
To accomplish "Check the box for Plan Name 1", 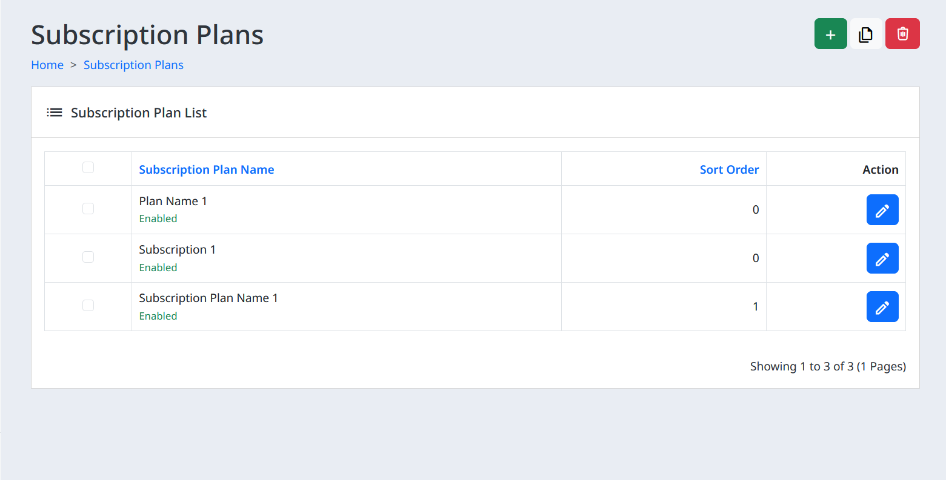I will tap(88, 209).
